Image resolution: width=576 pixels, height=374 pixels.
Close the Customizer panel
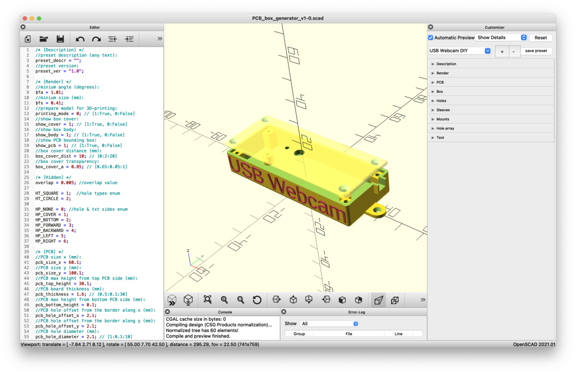431,27
